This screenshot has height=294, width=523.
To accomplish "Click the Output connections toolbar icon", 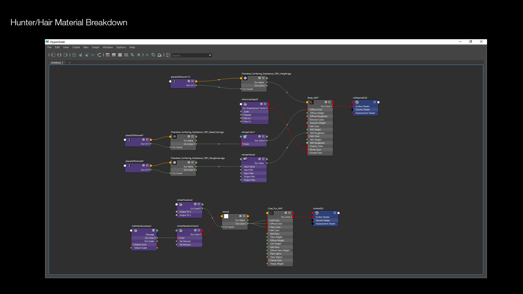I will [x=66, y=55].
